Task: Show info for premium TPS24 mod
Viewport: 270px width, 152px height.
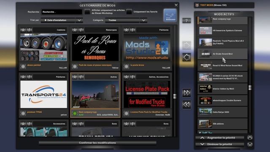Action: tap(30, 77)
